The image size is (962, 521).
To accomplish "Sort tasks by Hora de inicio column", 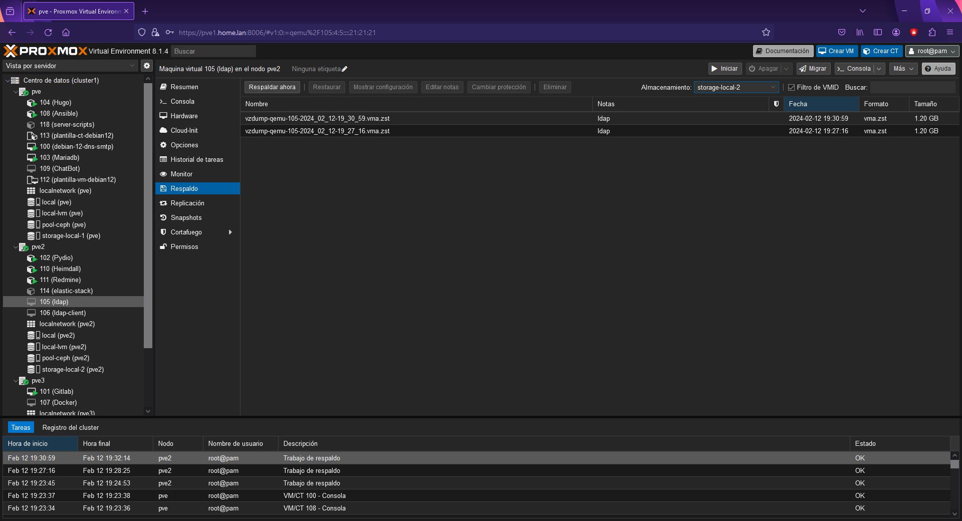I will click(x=40, y=444).
